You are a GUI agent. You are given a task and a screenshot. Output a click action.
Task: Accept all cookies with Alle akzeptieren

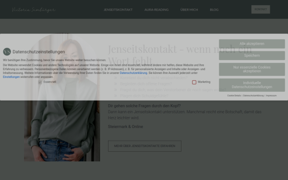tap(252, 44)
